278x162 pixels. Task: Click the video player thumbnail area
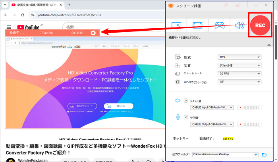tap(85, 82)
